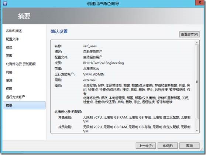Click the 确认设置 heading
This screenshot has height=155, width=206.
point(59,31)
